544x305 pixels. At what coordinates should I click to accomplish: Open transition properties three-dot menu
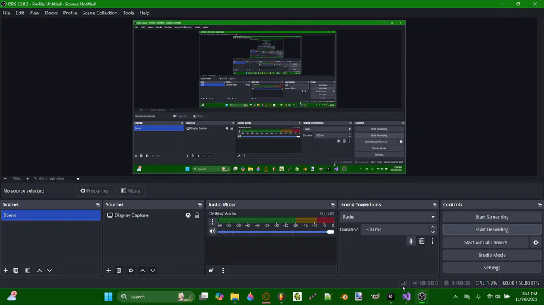[x=432, y=241]
